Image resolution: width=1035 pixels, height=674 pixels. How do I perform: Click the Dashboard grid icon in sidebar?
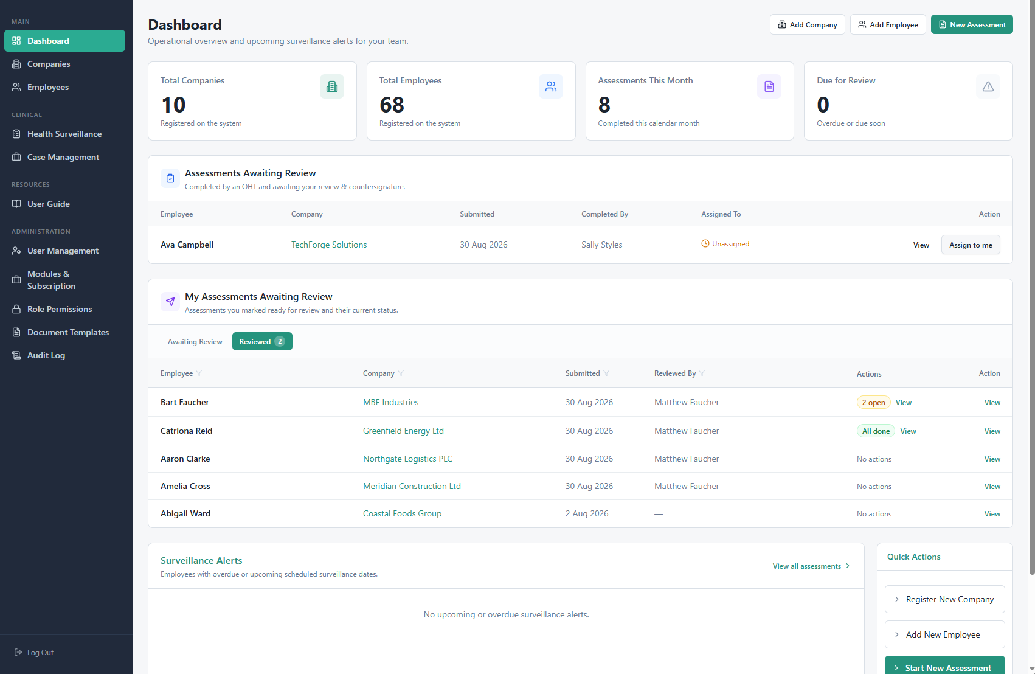[x=16, y=41]
